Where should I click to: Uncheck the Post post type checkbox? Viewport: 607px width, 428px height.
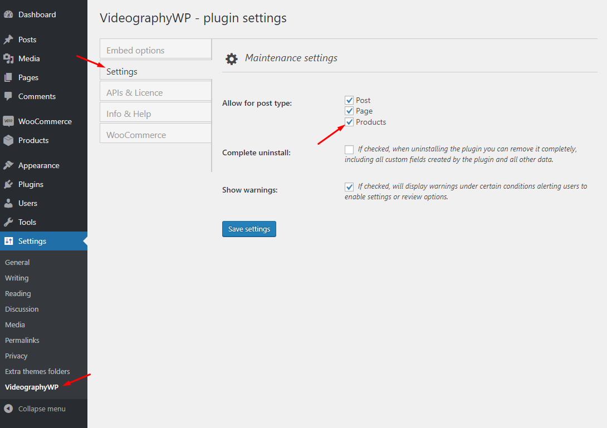pyautogui.click(x=349, y=100)
